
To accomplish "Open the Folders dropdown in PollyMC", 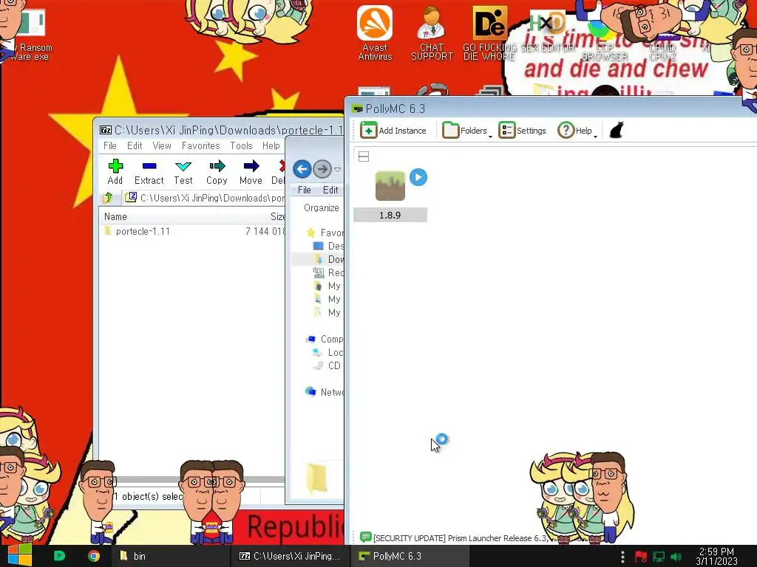I will tap(467, 130).
